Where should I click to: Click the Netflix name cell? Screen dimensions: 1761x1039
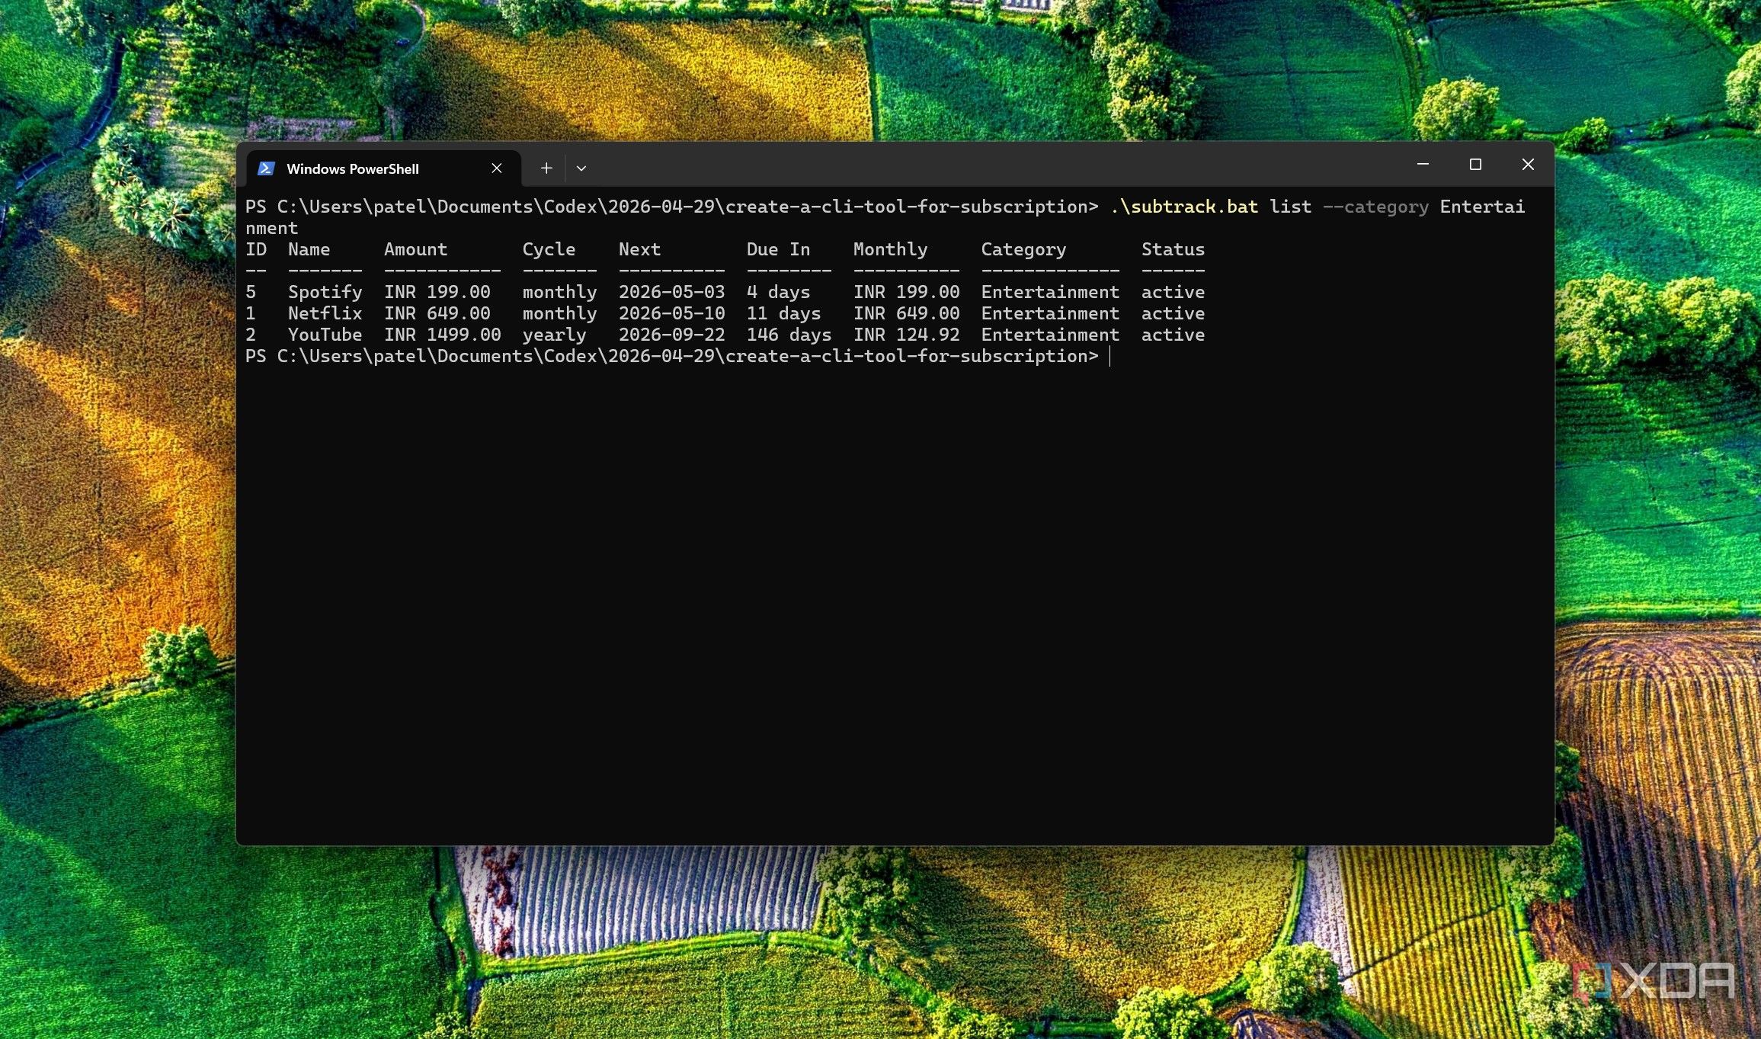point(325,313)
